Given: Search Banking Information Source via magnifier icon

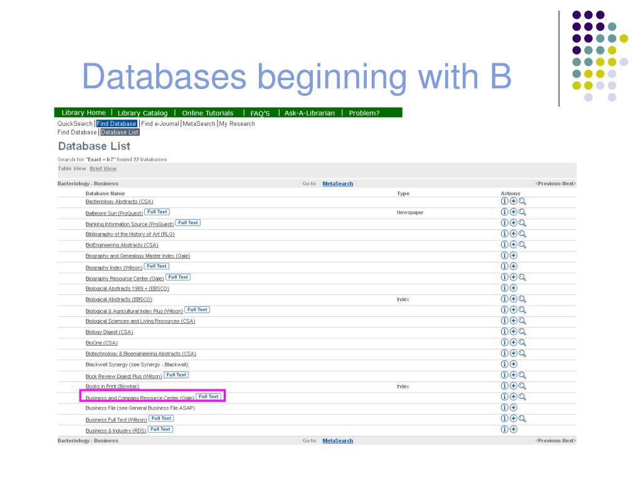Looking at the screenshot, I should click(x=522, y=223).
